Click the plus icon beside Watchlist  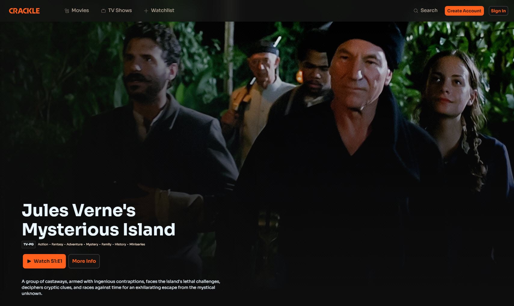(146, 11)
